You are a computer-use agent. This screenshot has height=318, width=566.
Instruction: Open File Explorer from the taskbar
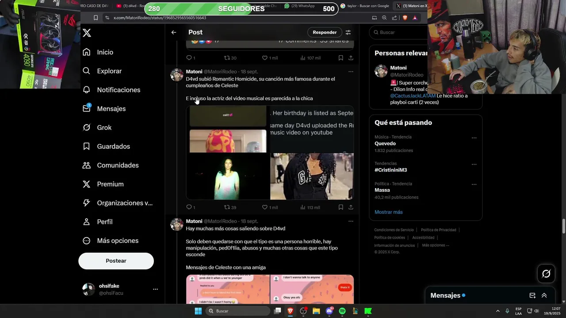[x=316, y=311]
